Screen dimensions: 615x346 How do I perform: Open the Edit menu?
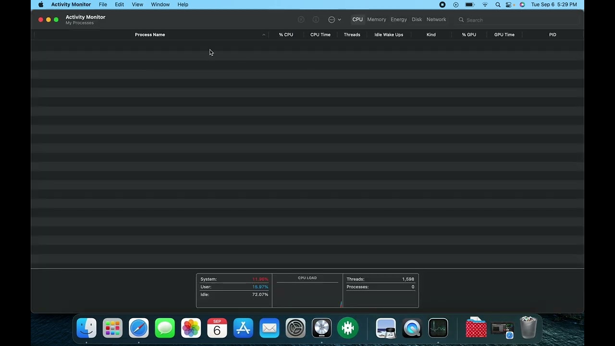click(x=119, y=4)
